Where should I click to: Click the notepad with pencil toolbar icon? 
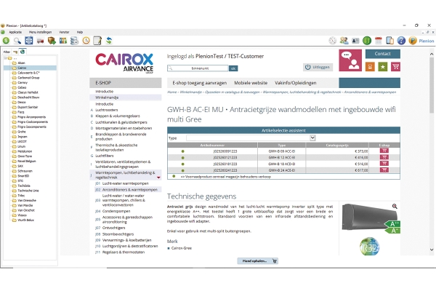pyautogui.click(x=97, y=41)
